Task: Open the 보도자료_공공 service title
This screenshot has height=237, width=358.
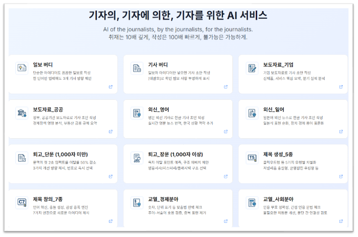Action: point(48,109)
